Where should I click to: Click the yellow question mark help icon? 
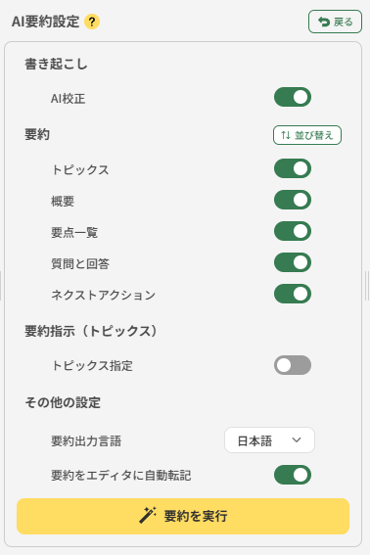click(92, 22)
